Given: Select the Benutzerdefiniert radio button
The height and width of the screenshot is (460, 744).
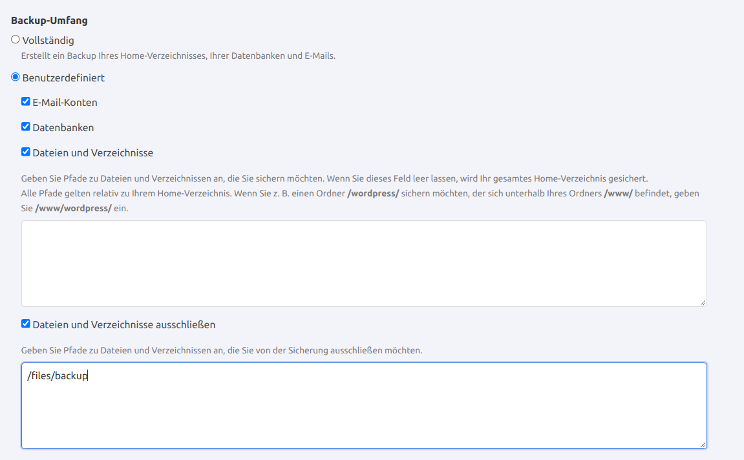Looking at the screenshot, I should [x=16, y=77].
